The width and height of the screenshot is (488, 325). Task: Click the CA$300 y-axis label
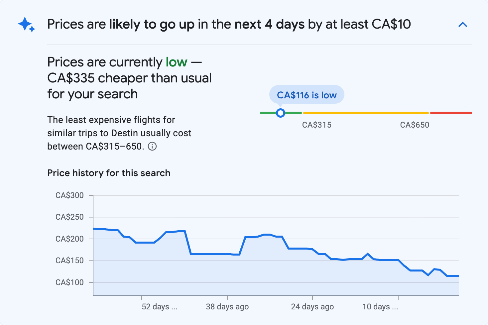click(69, 195)
